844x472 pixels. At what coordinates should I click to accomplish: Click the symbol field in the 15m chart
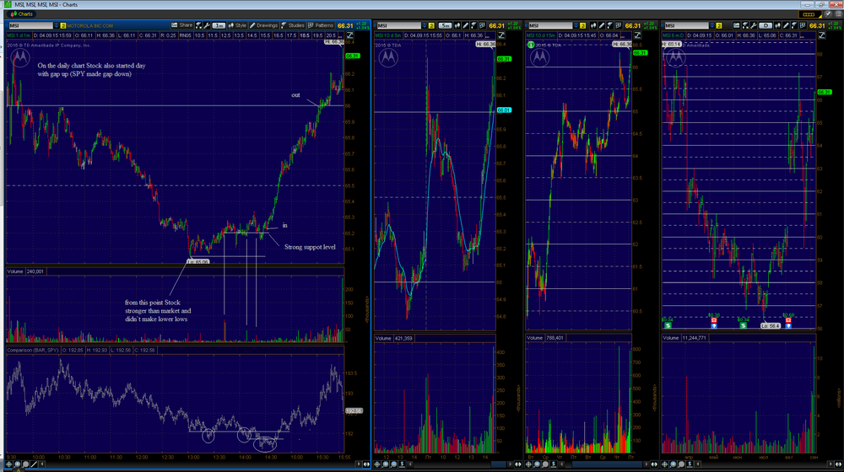click(550, 26)
